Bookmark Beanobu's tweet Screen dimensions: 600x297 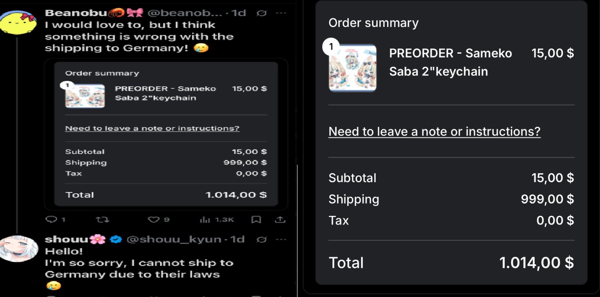click(x=256, y=219)
